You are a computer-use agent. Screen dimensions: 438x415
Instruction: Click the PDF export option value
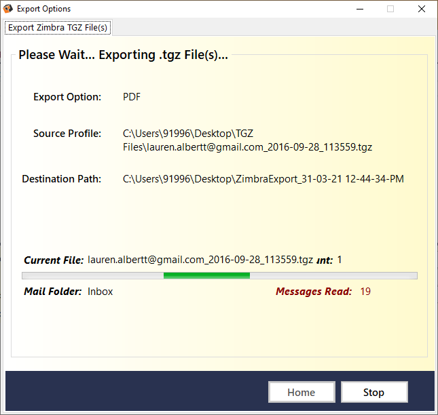pyautogui.click(x=132, y=97)
